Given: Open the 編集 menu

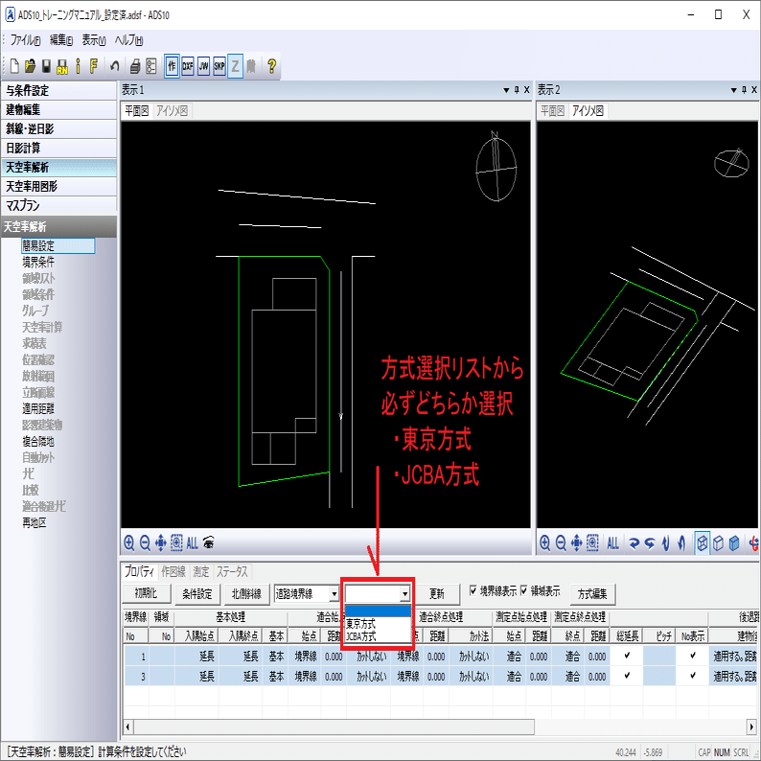Looking at the screenshot, I should point(61,40).
